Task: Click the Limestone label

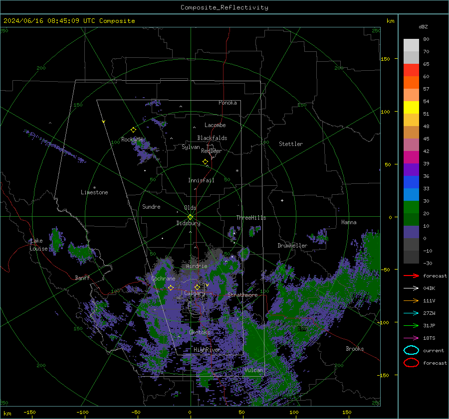Action: 94,192
